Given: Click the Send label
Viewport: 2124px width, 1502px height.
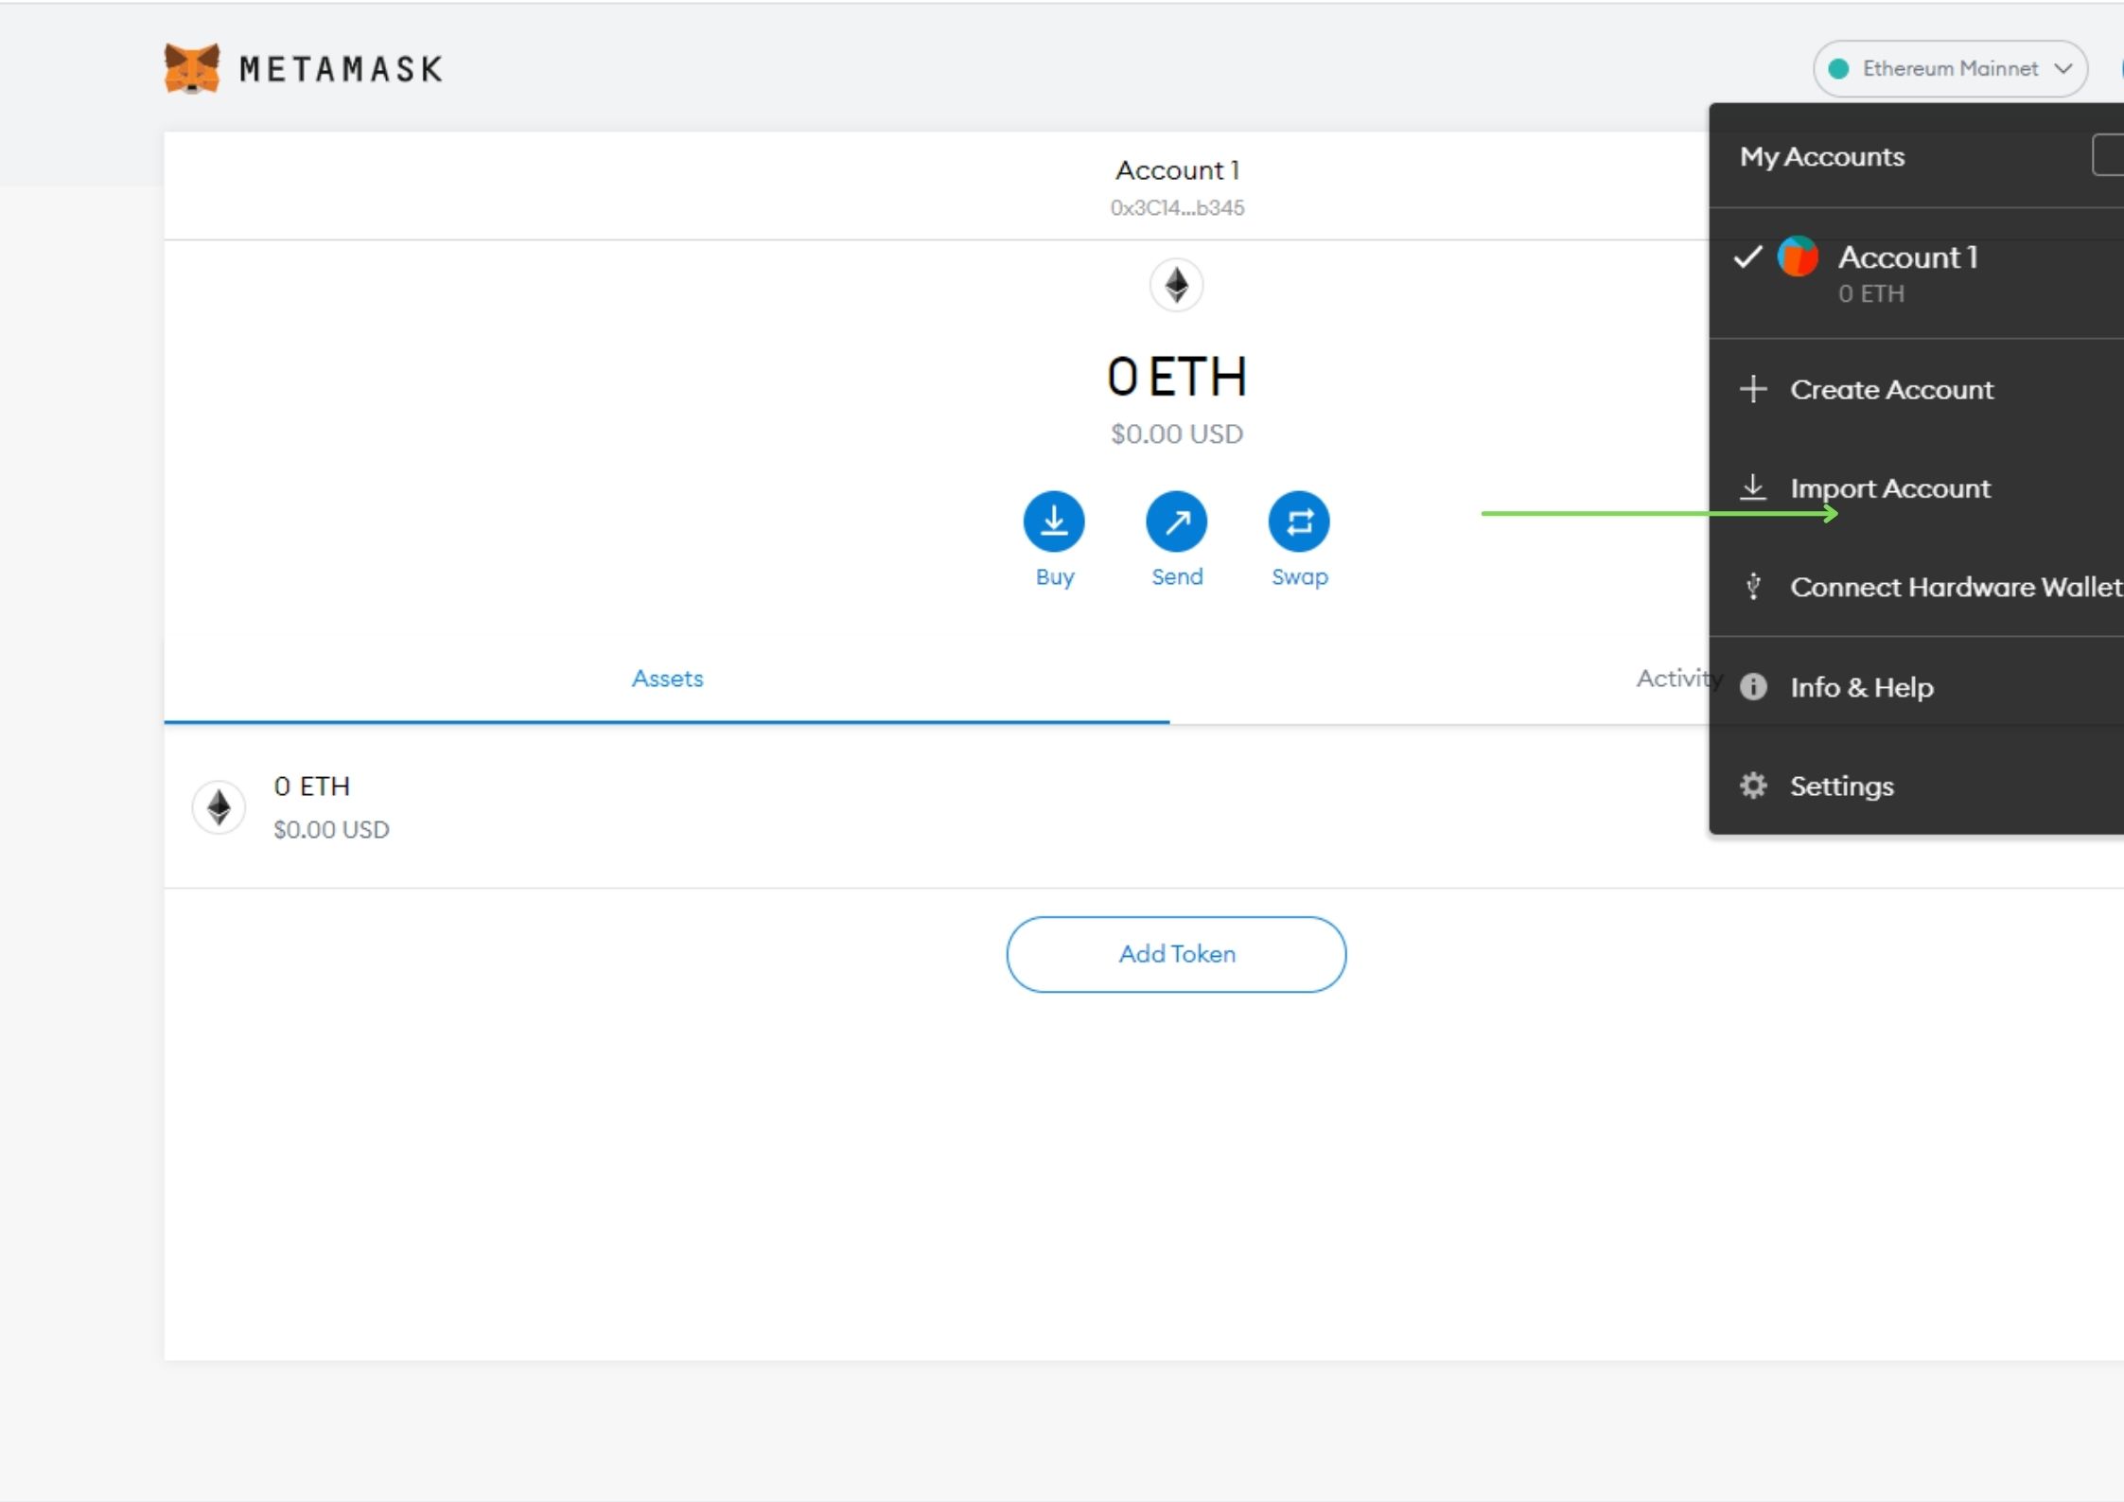Looking at the screenshot, I should [x=1177, y=577].
